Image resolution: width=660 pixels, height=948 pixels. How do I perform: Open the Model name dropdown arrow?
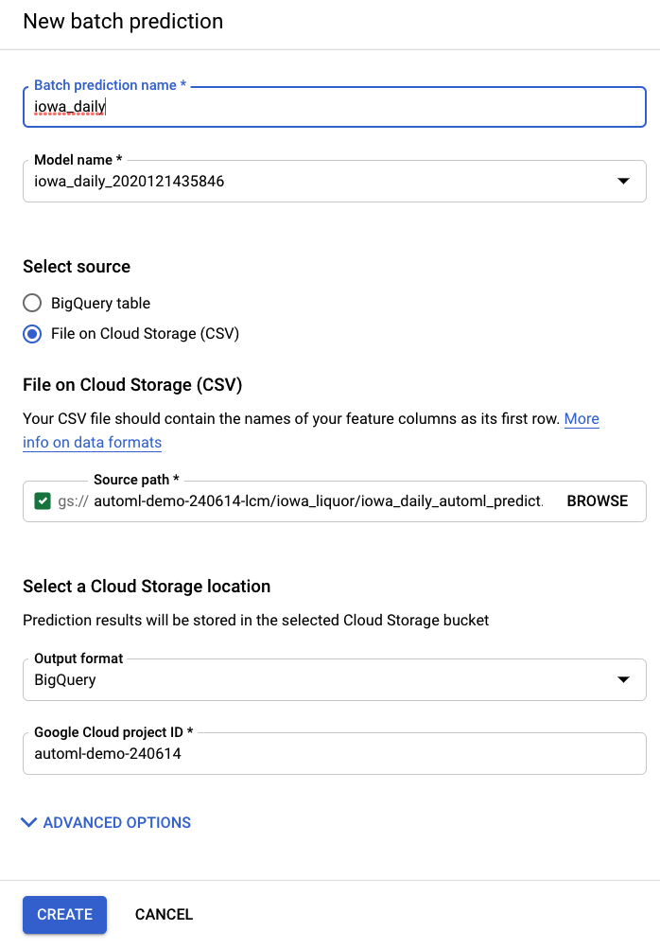click(x=623, y=181)
